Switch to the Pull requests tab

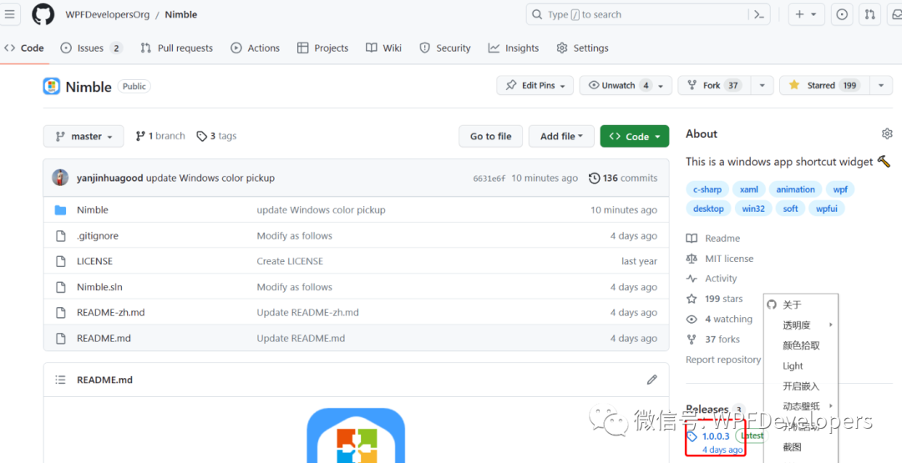(176, 48)
